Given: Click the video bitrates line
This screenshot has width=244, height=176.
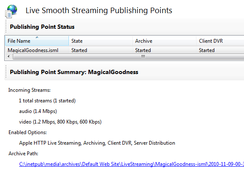Looking at the screenshot, I should (60, 122).
